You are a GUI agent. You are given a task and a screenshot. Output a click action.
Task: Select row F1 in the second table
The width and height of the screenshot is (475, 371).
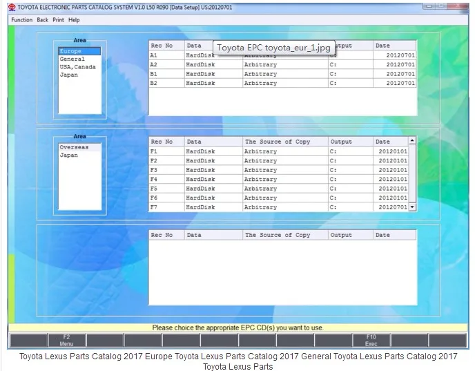(x=279, y=151)
